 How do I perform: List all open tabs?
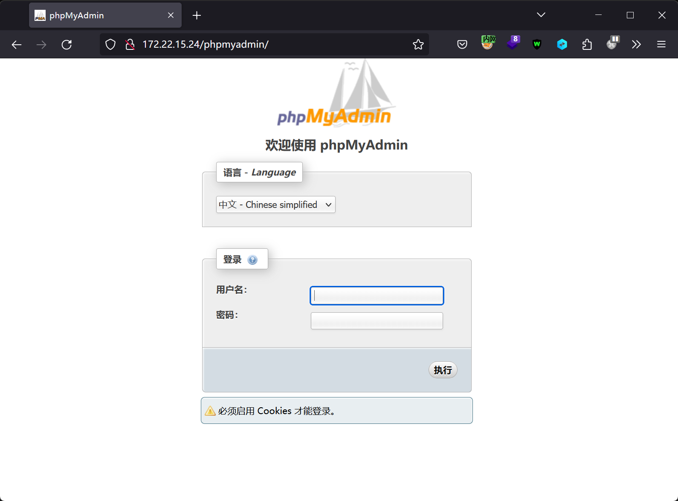coord(541,15)
